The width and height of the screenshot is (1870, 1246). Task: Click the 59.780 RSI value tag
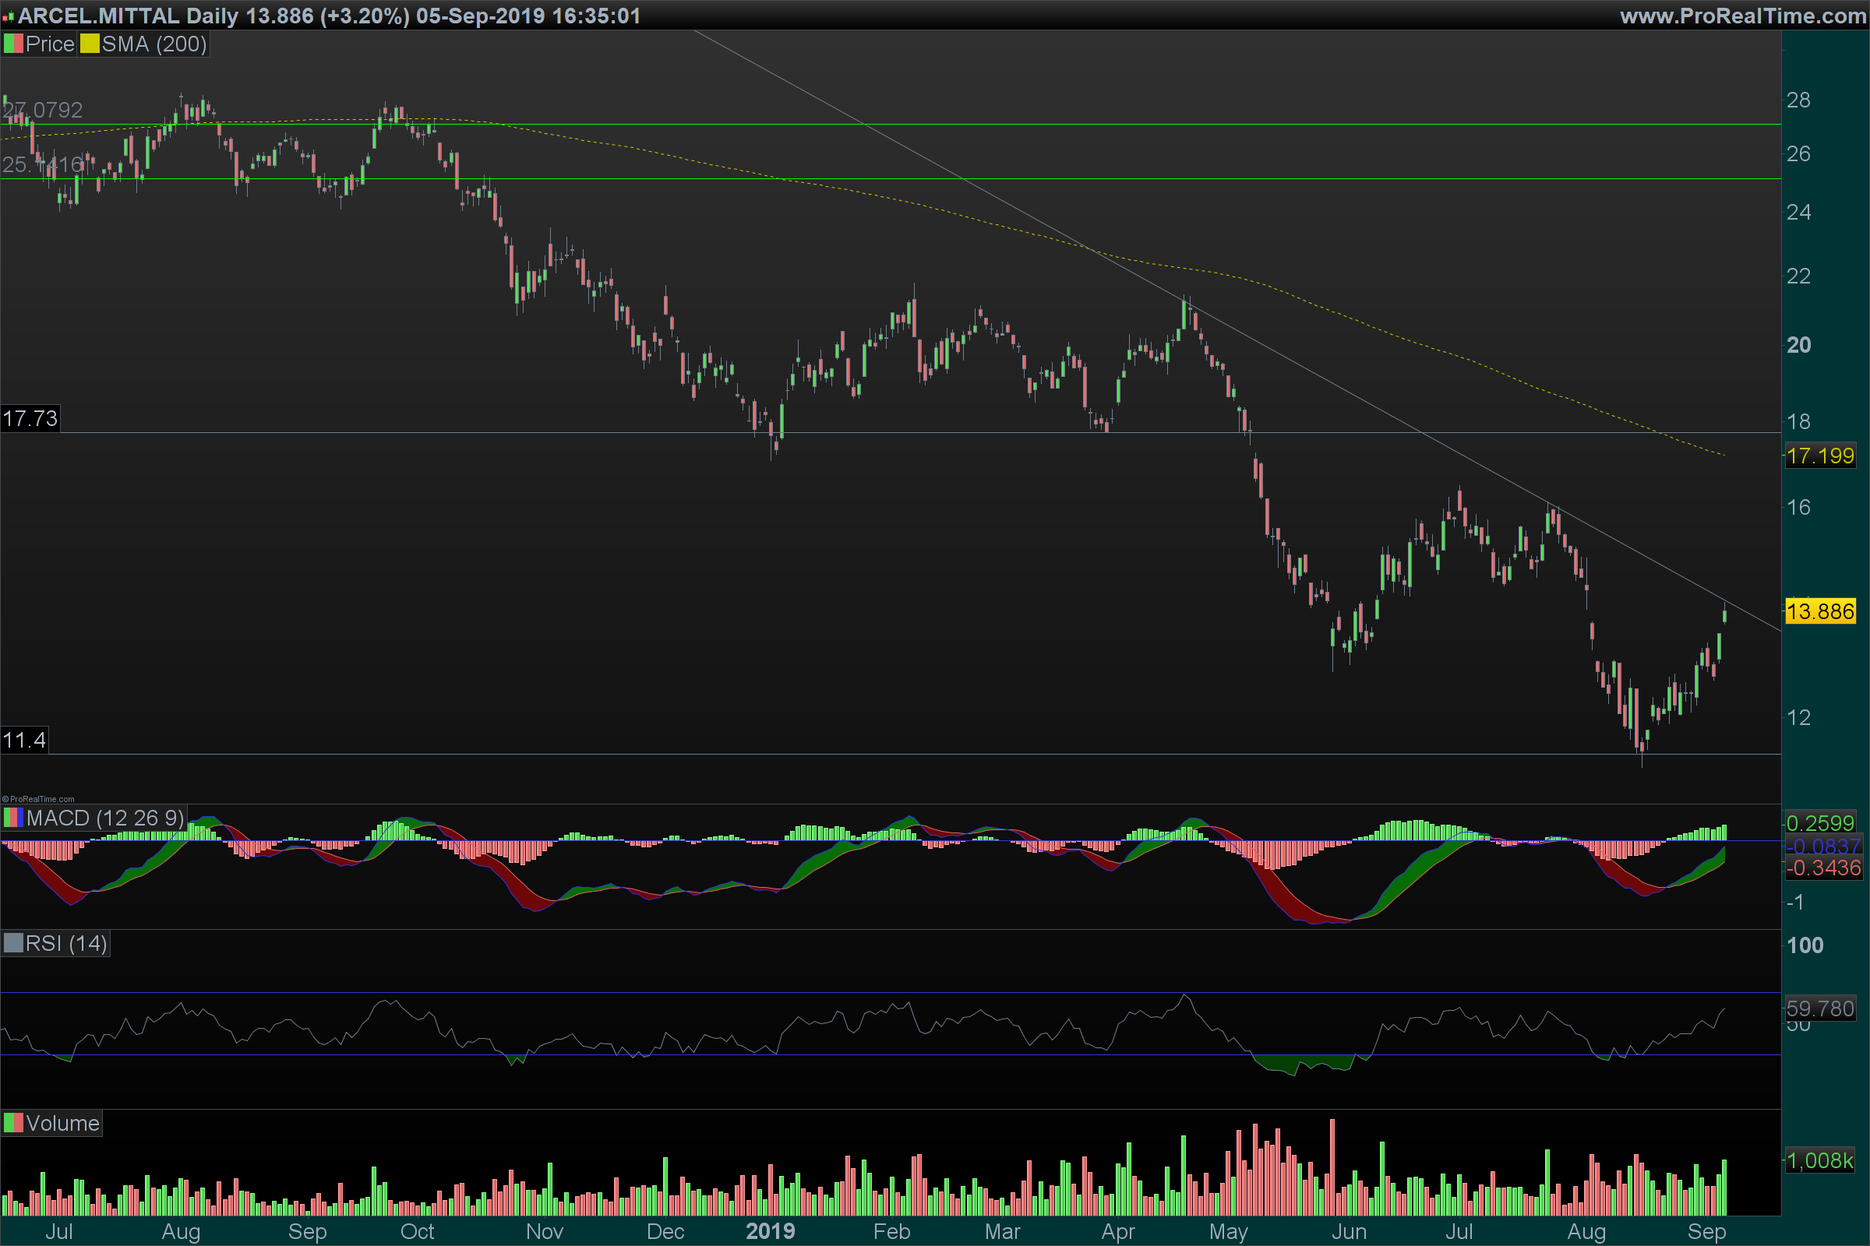(x=1820, y=1008)
